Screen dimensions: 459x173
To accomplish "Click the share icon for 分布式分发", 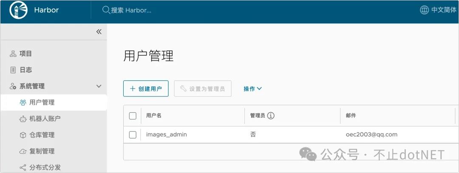I will click(23, 167).
